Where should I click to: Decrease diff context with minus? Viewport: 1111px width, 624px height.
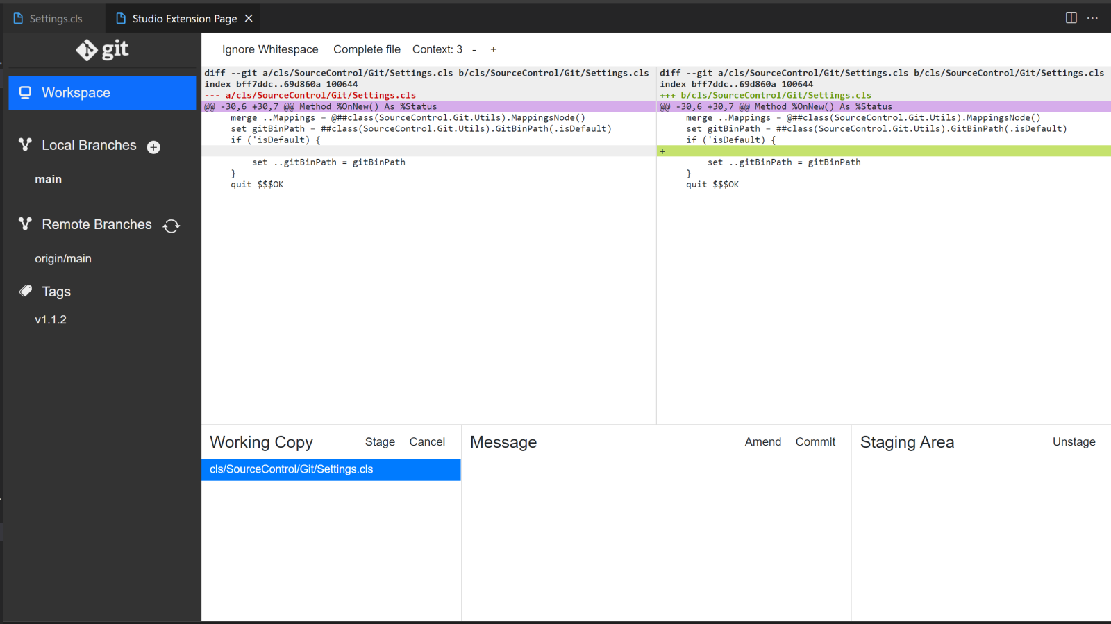tap(474, 49)
